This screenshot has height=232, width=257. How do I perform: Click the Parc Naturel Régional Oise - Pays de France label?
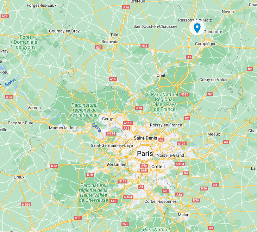164,102
